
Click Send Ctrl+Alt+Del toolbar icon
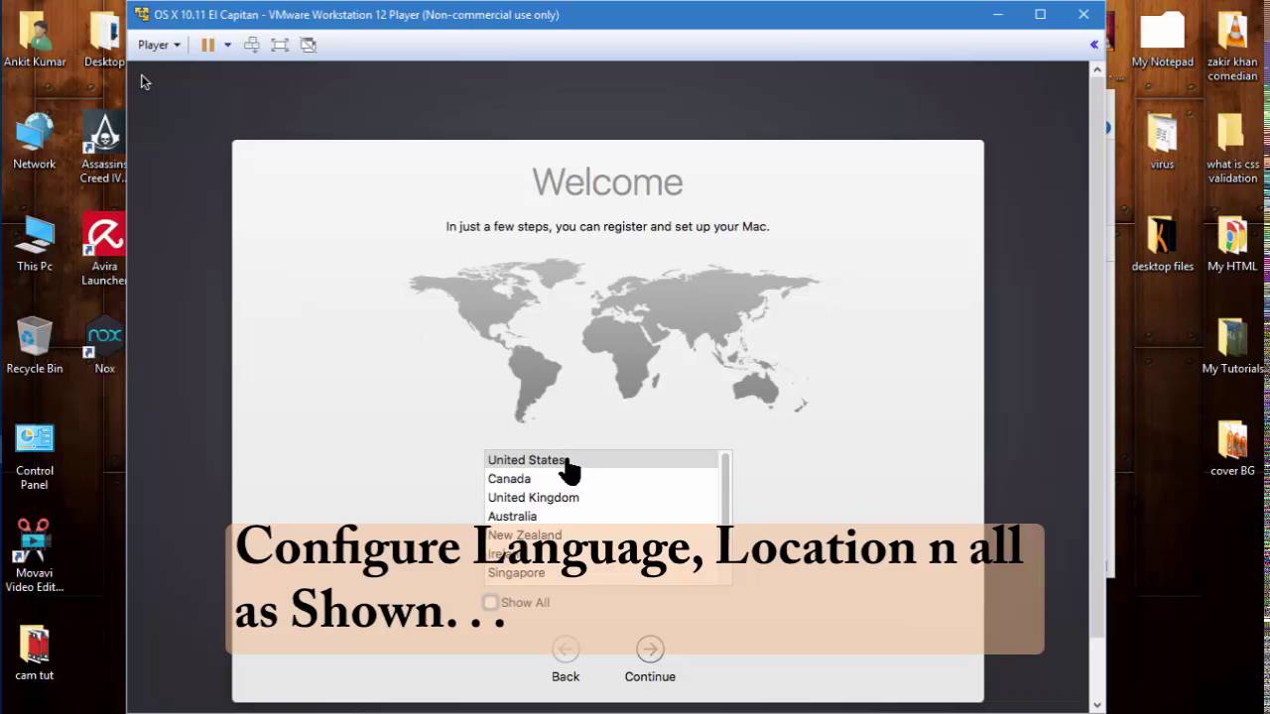tap(252, 45)
